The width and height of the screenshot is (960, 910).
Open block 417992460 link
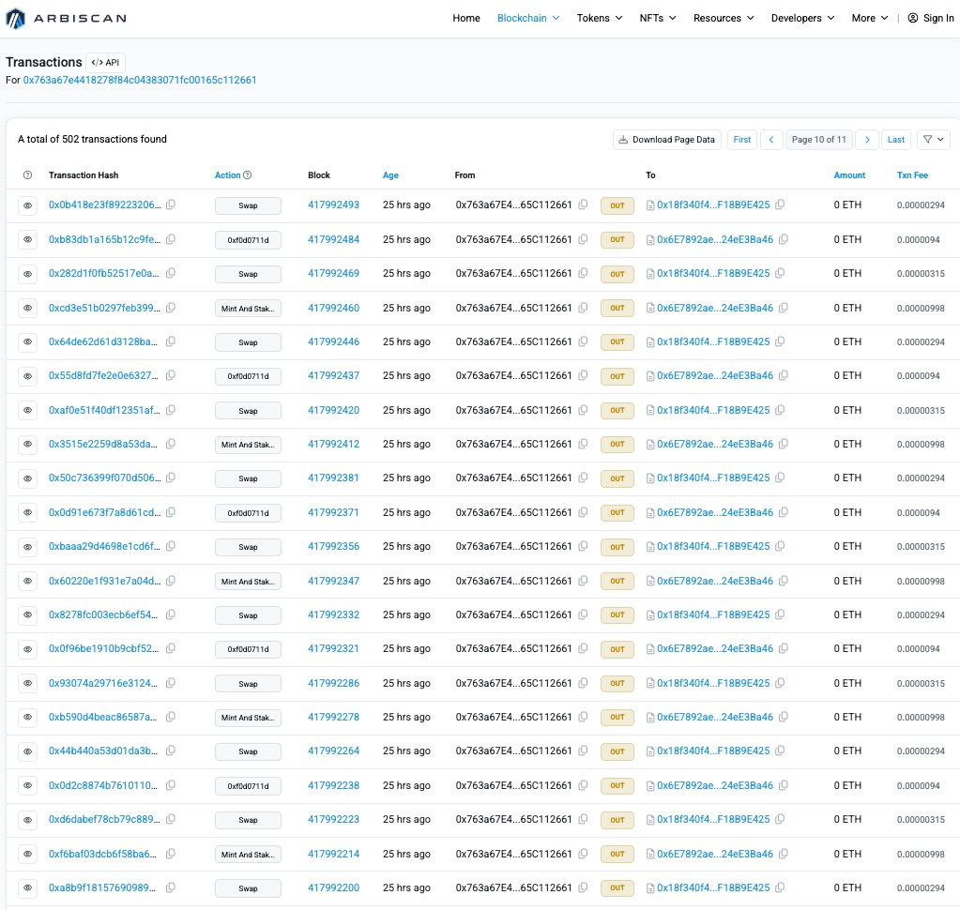pos(333,307)
